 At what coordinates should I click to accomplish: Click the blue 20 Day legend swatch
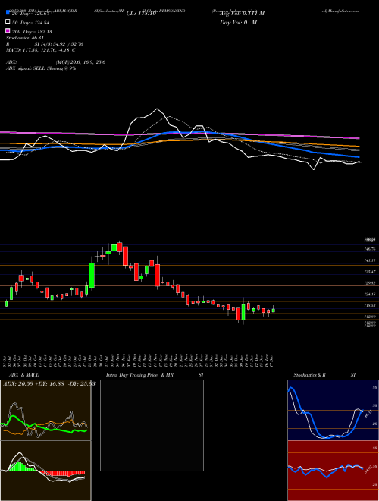tap(8, 13)
